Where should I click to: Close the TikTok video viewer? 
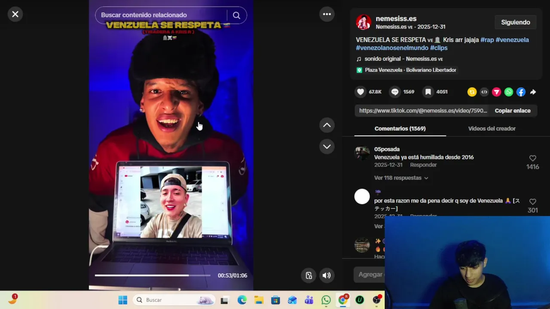pyautogui.click(x=15, y=14)
